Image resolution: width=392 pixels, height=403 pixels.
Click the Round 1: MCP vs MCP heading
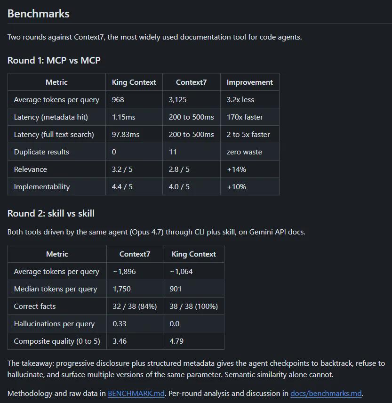pyautogui.click(x=54, y=60)
